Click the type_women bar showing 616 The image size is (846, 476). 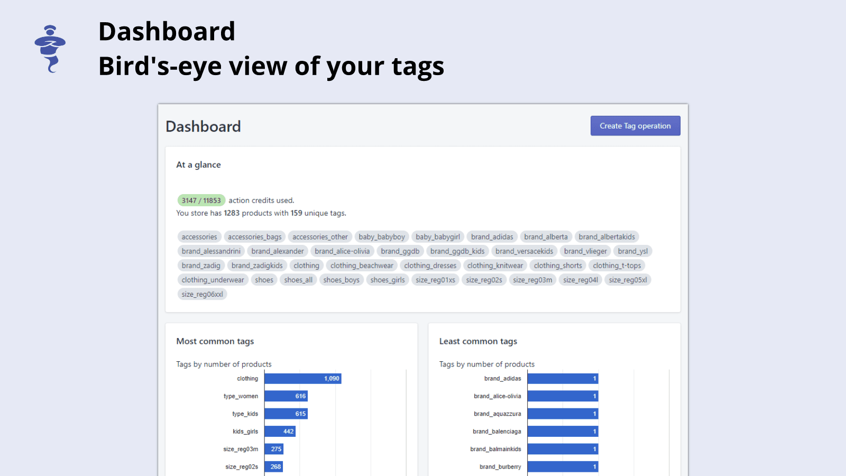click(287, 396)
